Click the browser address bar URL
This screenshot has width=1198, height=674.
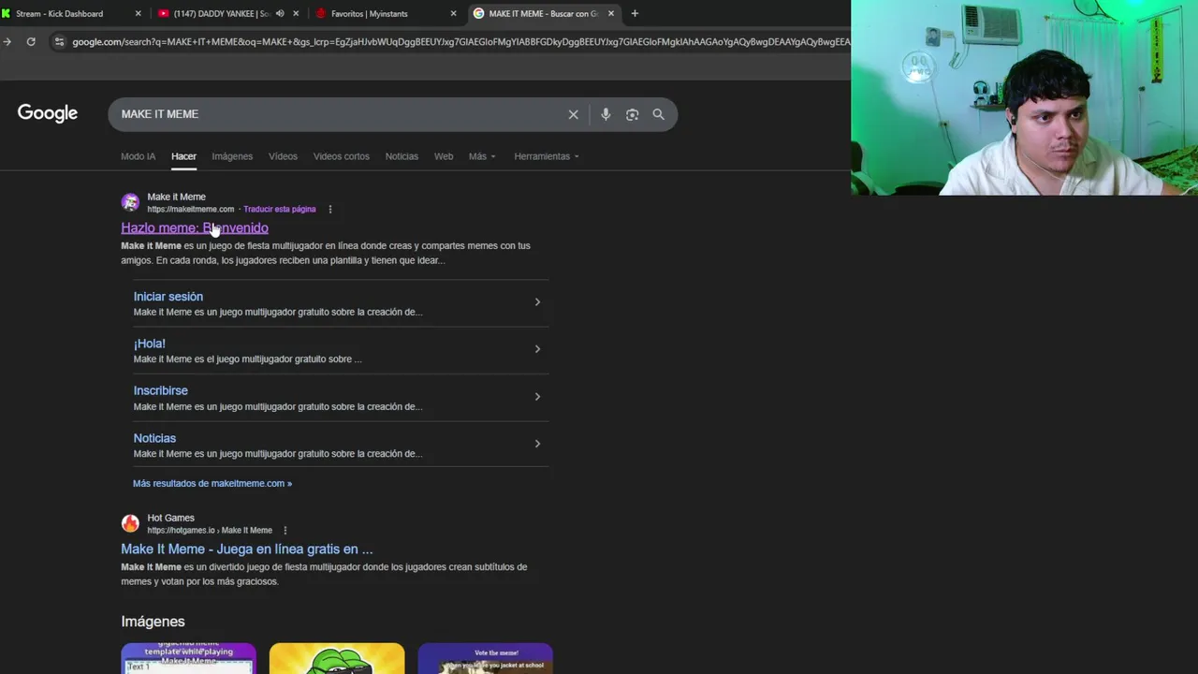tap(460, 41)
